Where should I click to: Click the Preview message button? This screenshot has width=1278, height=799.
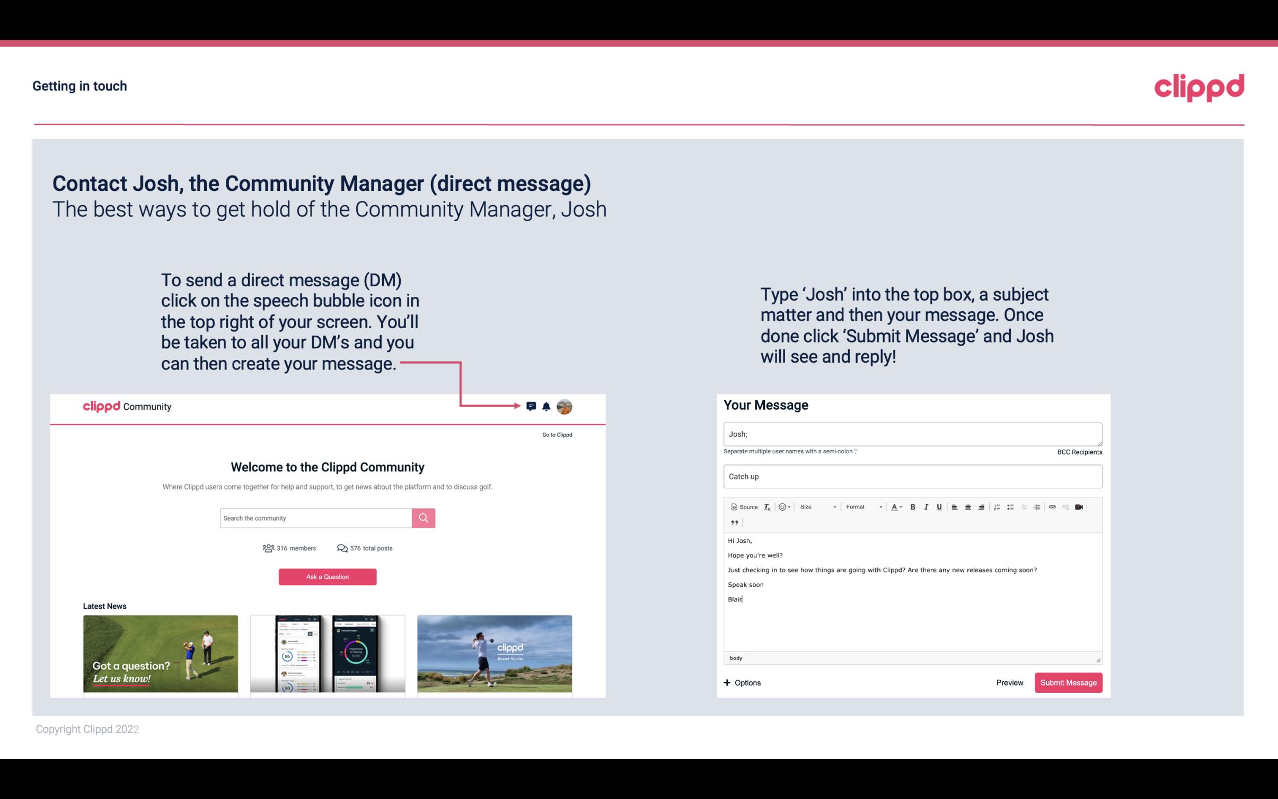pos(1009,683)
